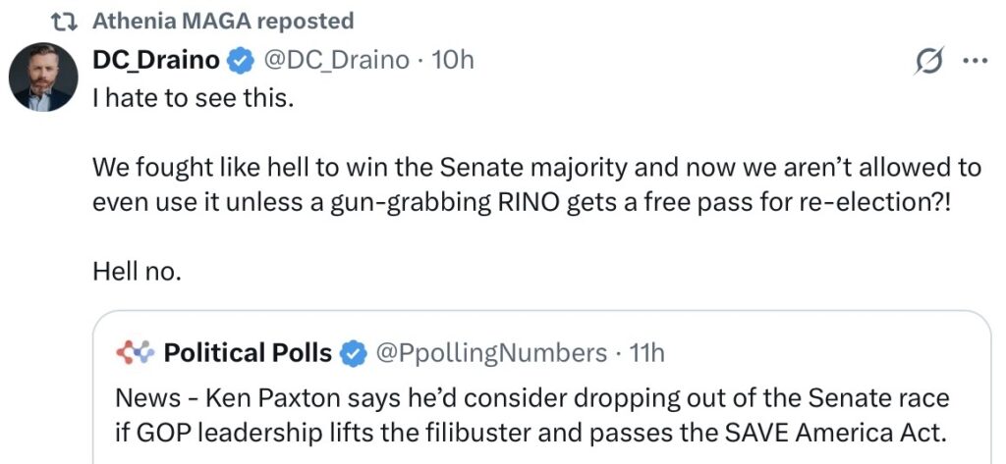Image resolution: width=1006 pixels, height=464 pixels.
Task: Click the Grok explain icon
Action: coord(927,62)
